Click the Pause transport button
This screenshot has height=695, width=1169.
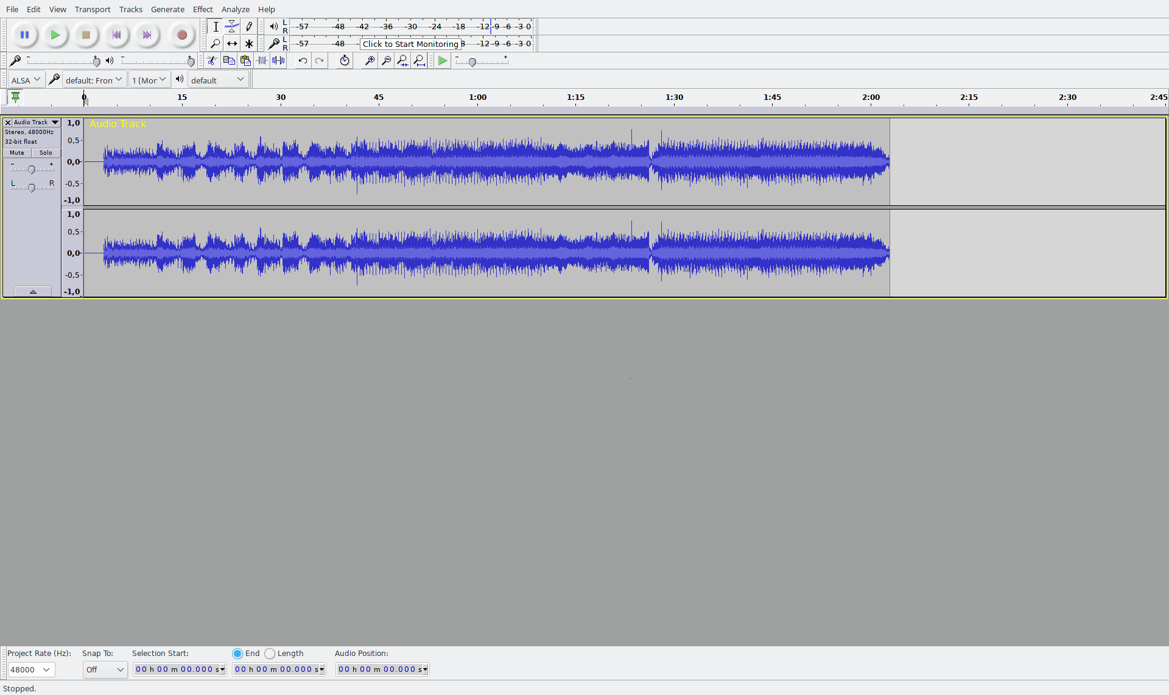(x=25, y=35)
